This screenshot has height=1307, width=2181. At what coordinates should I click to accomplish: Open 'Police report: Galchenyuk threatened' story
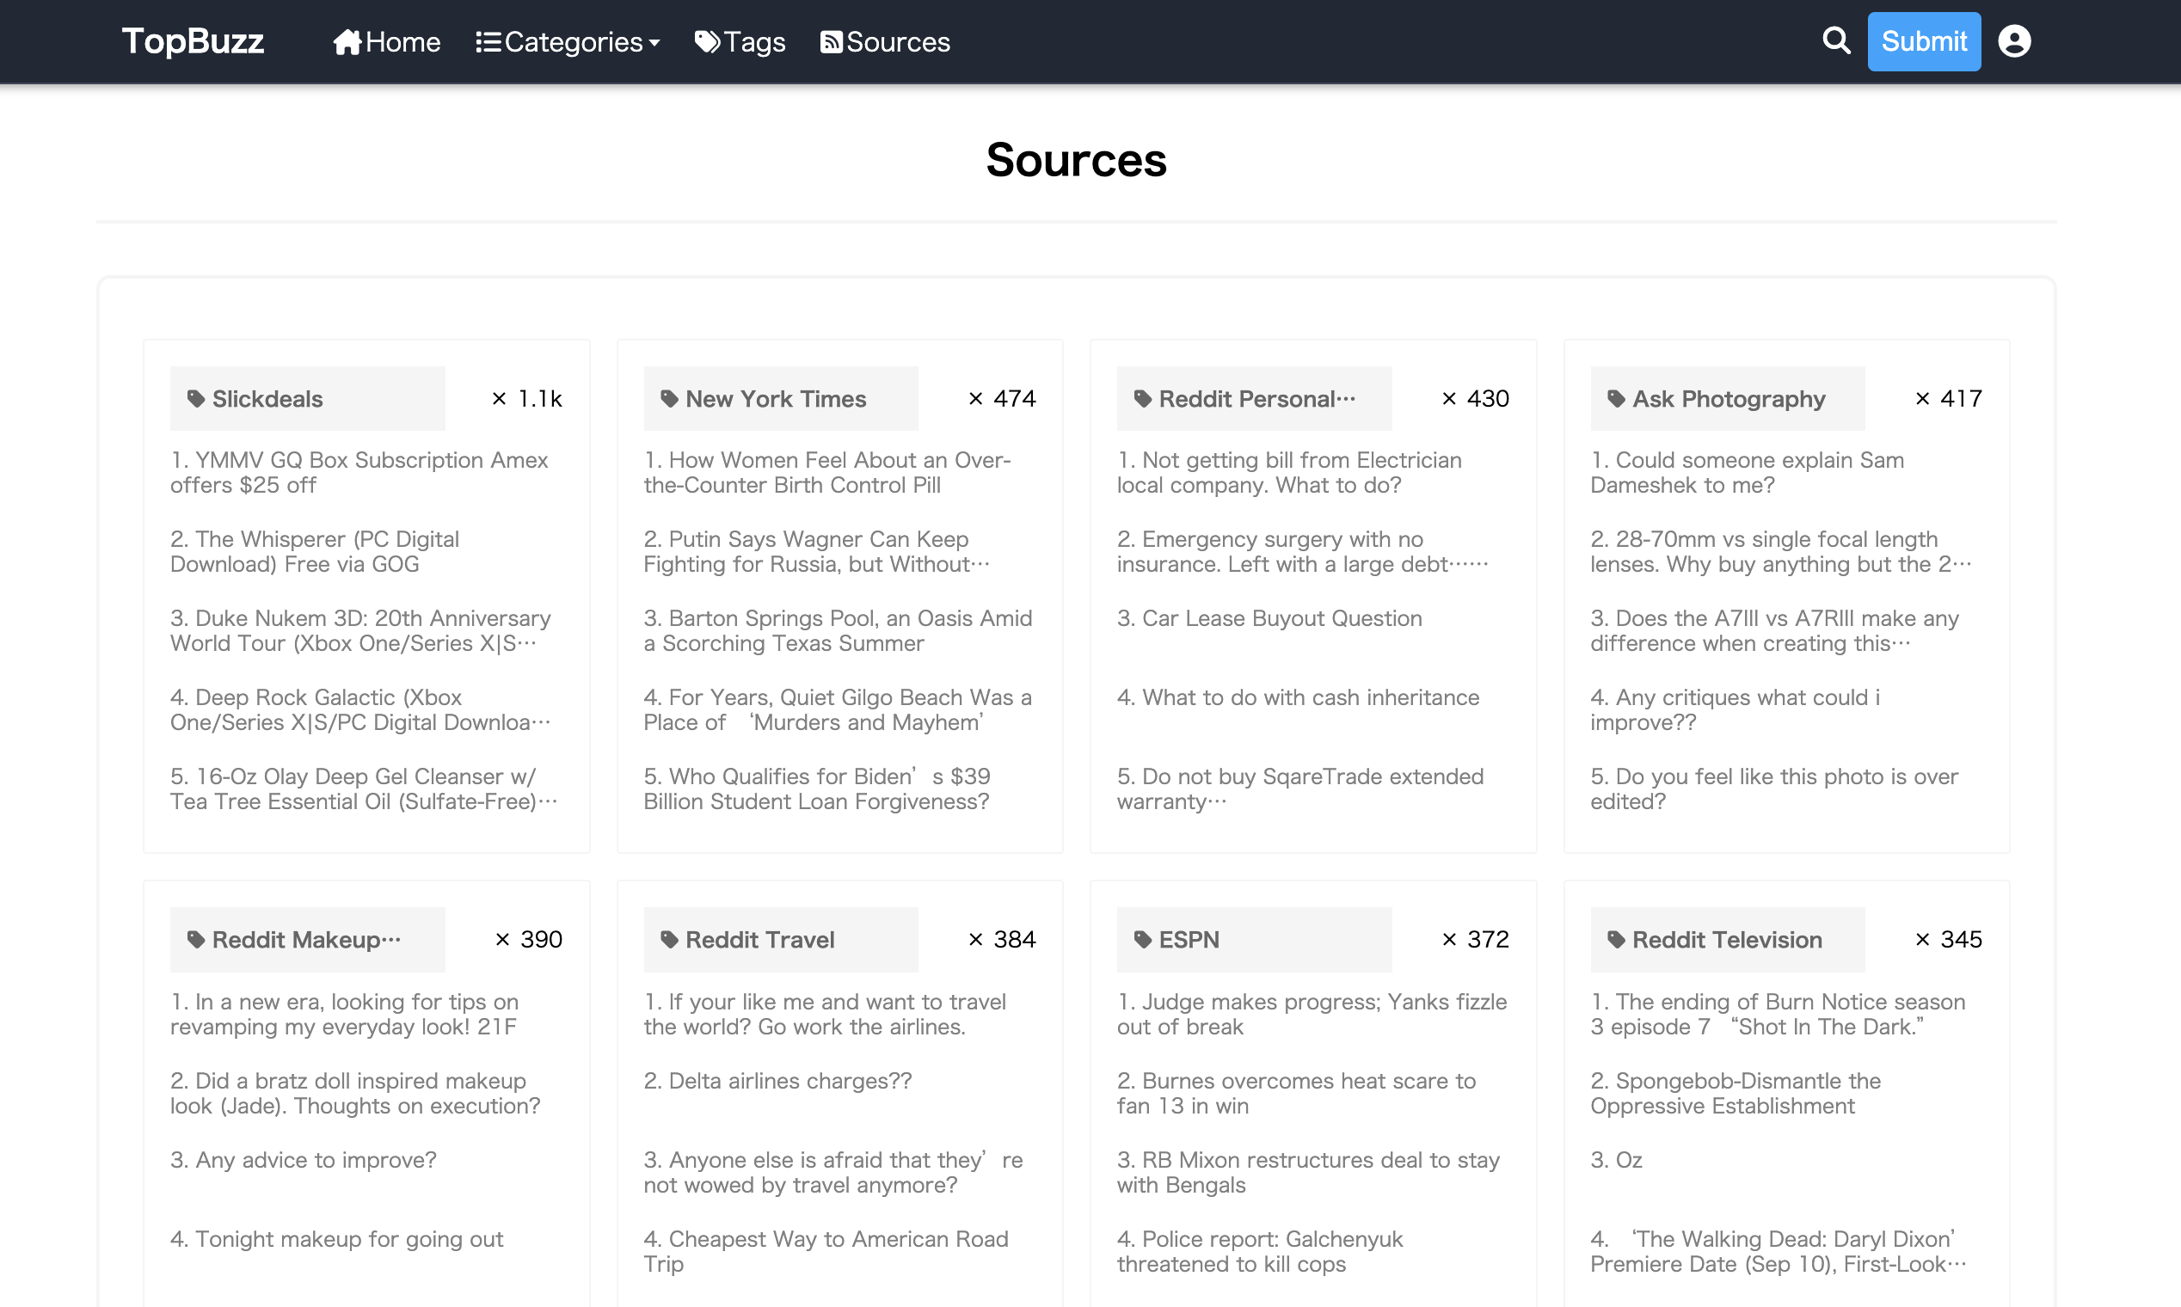[x=1260, y=1251]
